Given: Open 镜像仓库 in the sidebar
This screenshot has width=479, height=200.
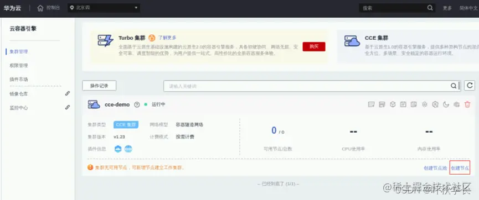Looking at the screenshot, I should (x=19, y=93).
